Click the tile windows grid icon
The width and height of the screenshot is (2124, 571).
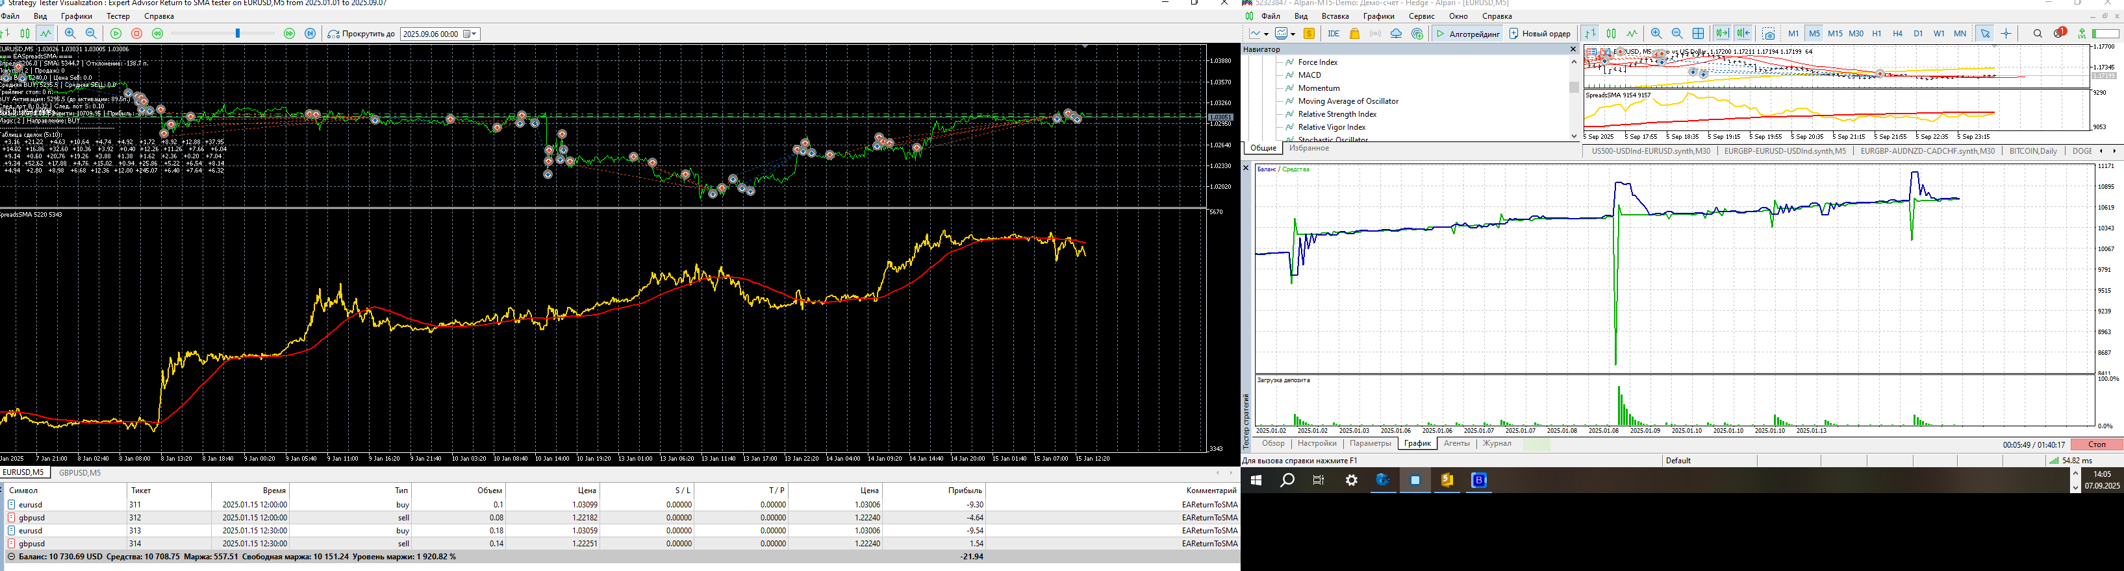[x=1699, y=34]
